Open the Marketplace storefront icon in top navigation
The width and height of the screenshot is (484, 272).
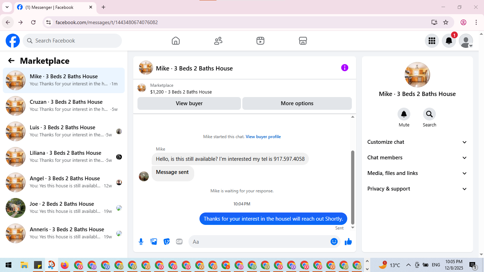(x=303, y=41)
